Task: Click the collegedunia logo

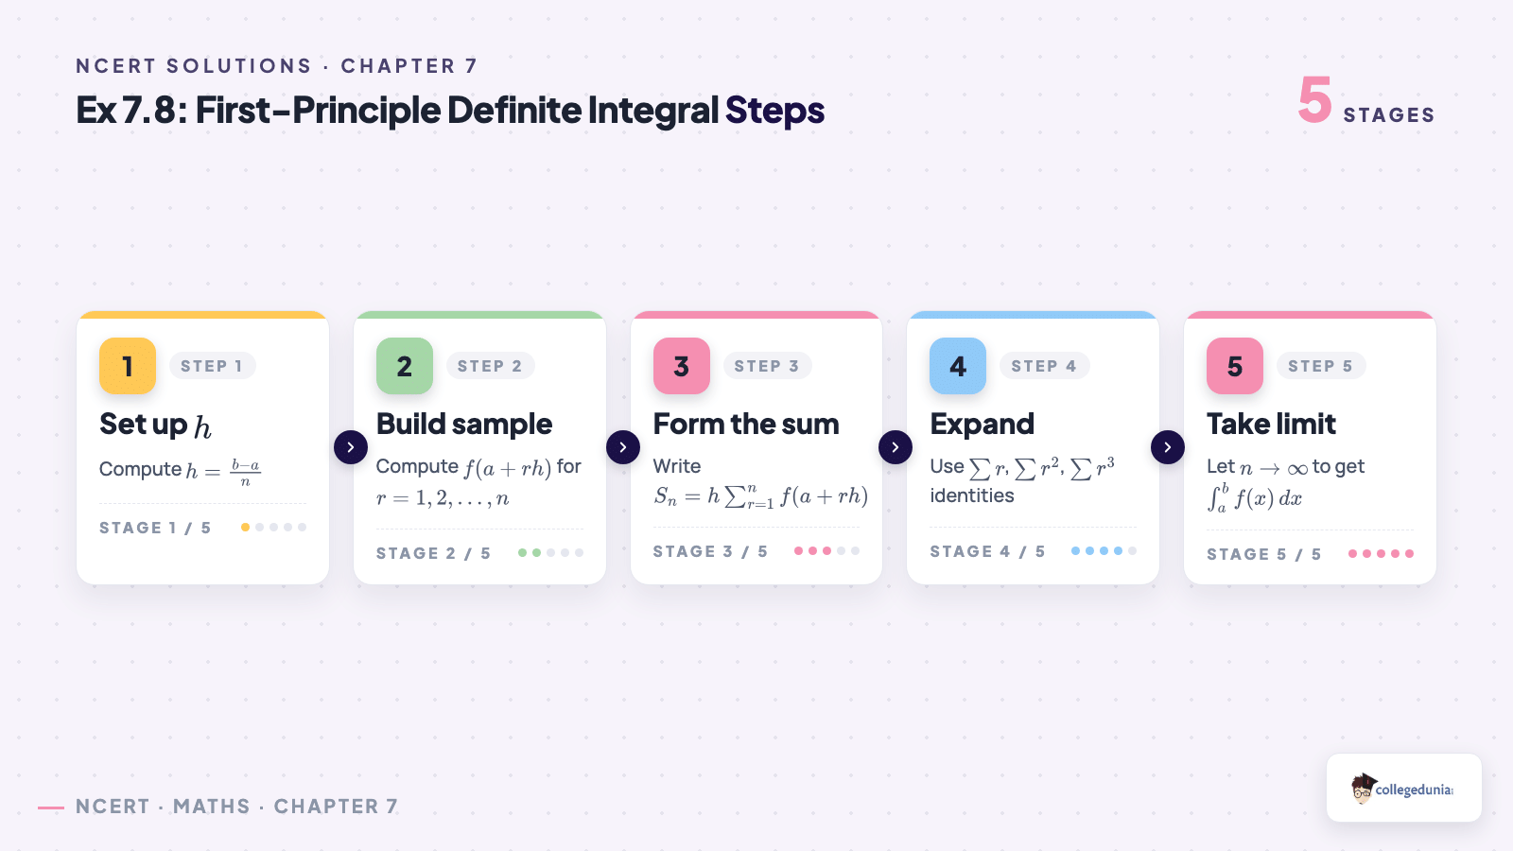Action: (x=1403, y=788)
